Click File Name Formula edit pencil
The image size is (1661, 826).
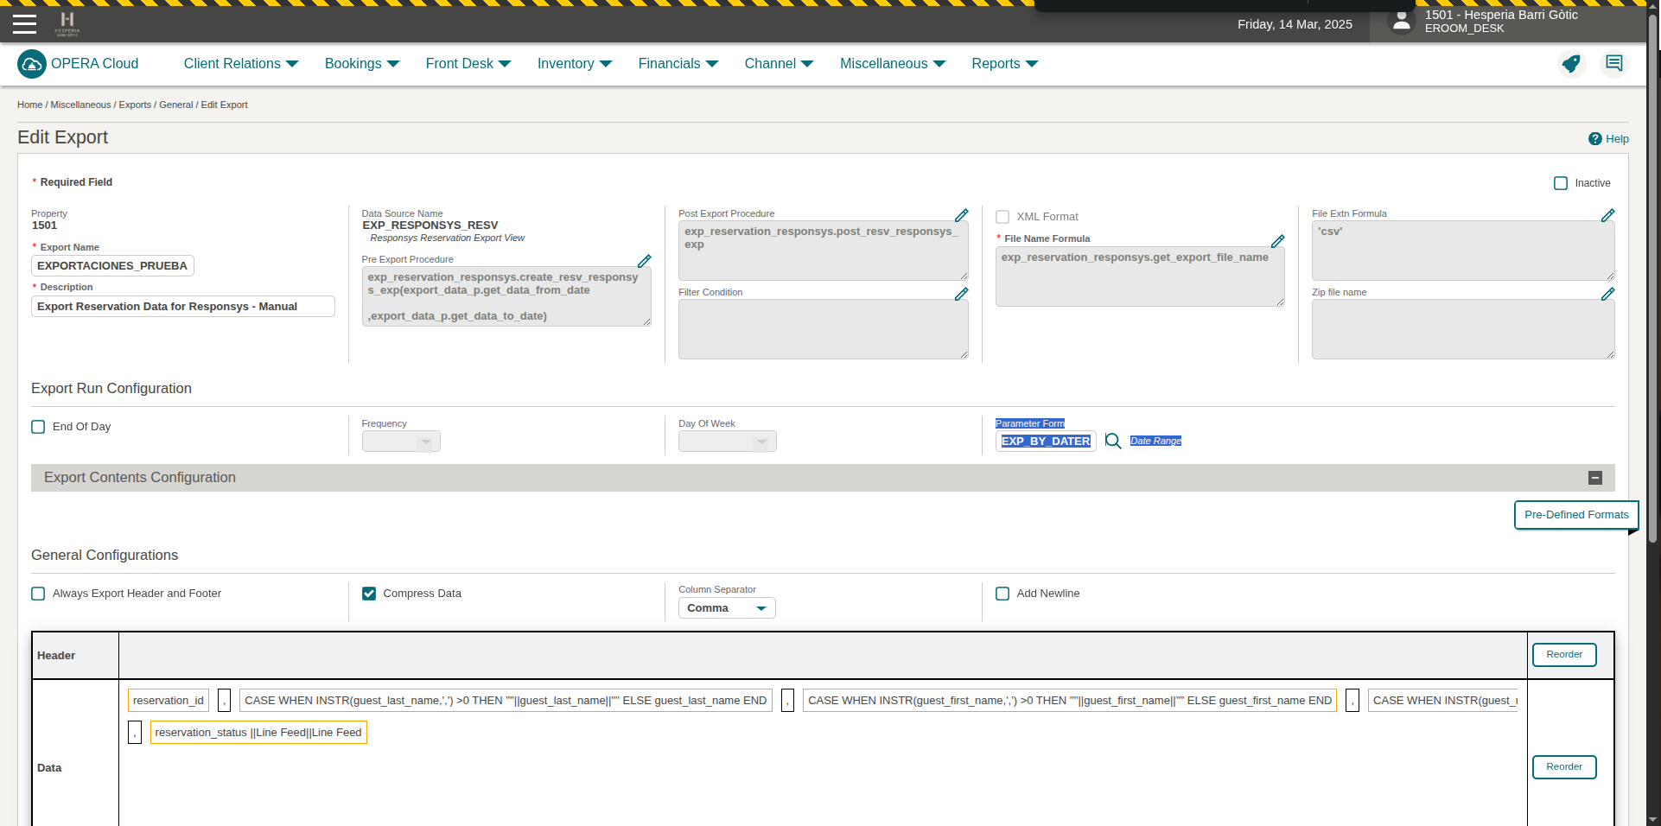point(1277,241)
